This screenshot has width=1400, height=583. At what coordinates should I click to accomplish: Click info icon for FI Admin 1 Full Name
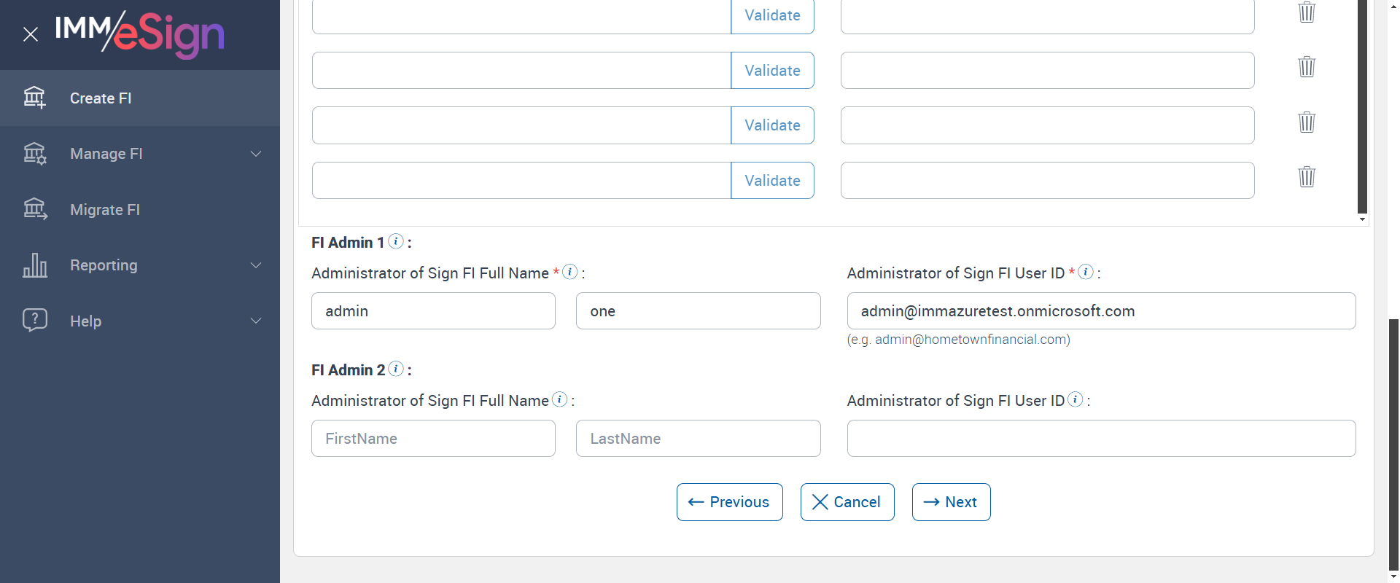pyautogui.click(x=570, y=272)
